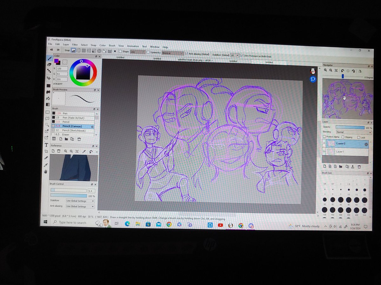Click the foreground purple color swatch
This screenshot has height=285, width=381.
(56, 61)
